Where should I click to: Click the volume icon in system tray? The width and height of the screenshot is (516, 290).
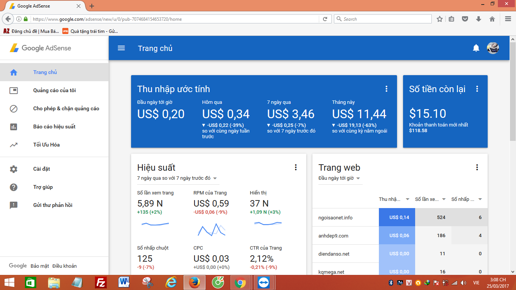pyautogui.click(x=463, y=282)
